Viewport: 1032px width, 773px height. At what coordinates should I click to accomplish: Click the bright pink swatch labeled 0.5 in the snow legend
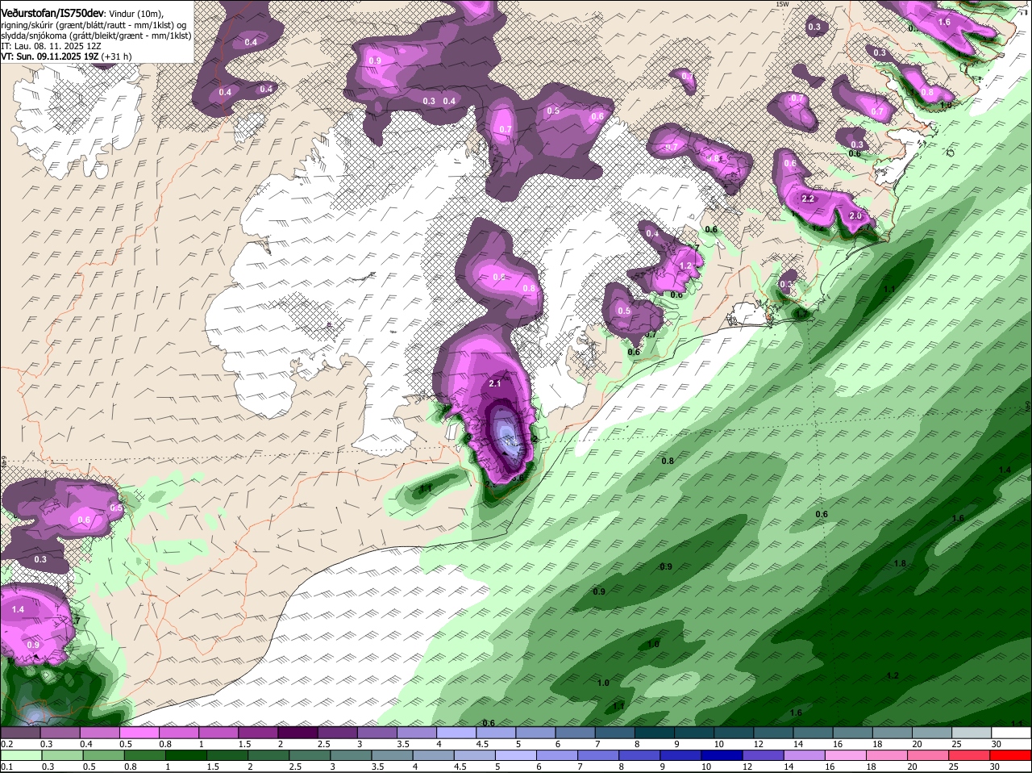tap(139, 733)
